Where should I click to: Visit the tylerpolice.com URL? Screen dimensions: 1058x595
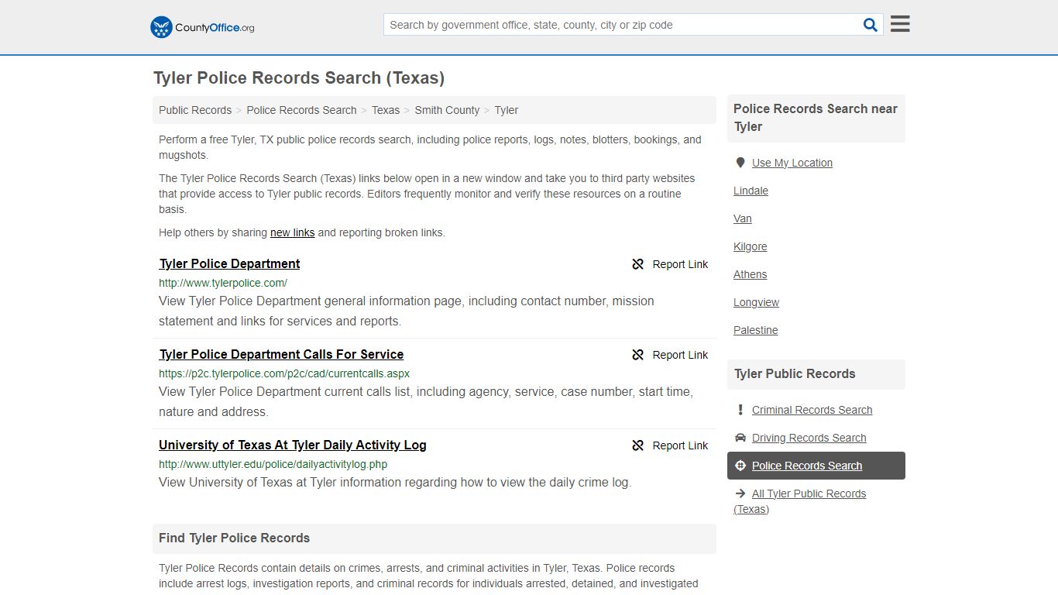point(223,283)
